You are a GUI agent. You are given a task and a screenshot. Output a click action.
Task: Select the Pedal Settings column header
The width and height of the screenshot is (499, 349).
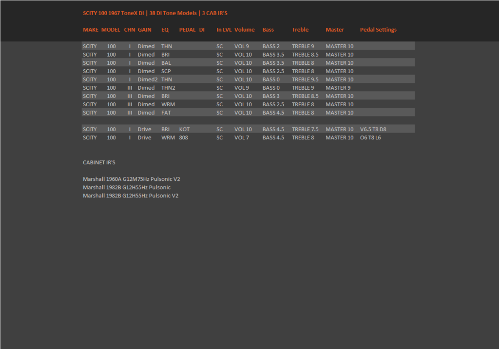(x=378, y=30)
